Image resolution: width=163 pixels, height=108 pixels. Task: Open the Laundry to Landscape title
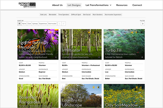[x=72, y=103]
